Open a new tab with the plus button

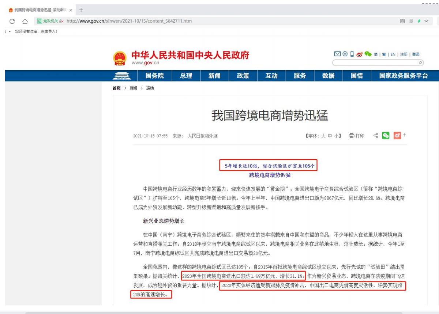pyautogui.click(x=81, y=10)
